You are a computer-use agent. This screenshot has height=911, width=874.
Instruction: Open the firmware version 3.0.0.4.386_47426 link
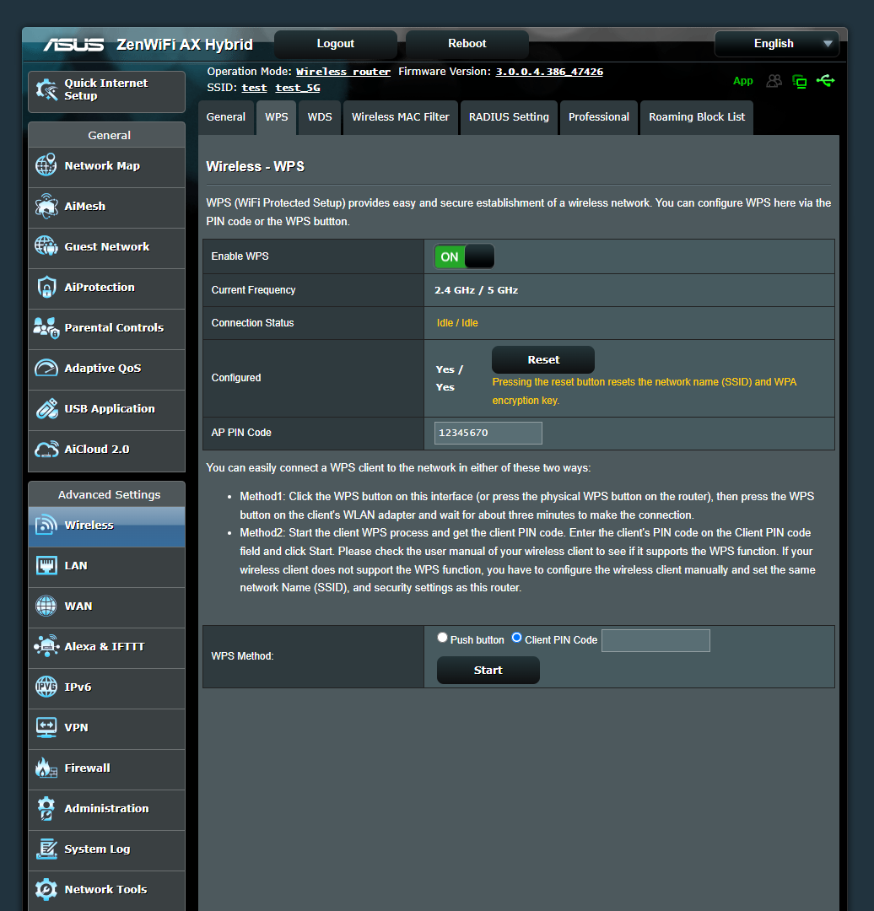pos(549,71)
